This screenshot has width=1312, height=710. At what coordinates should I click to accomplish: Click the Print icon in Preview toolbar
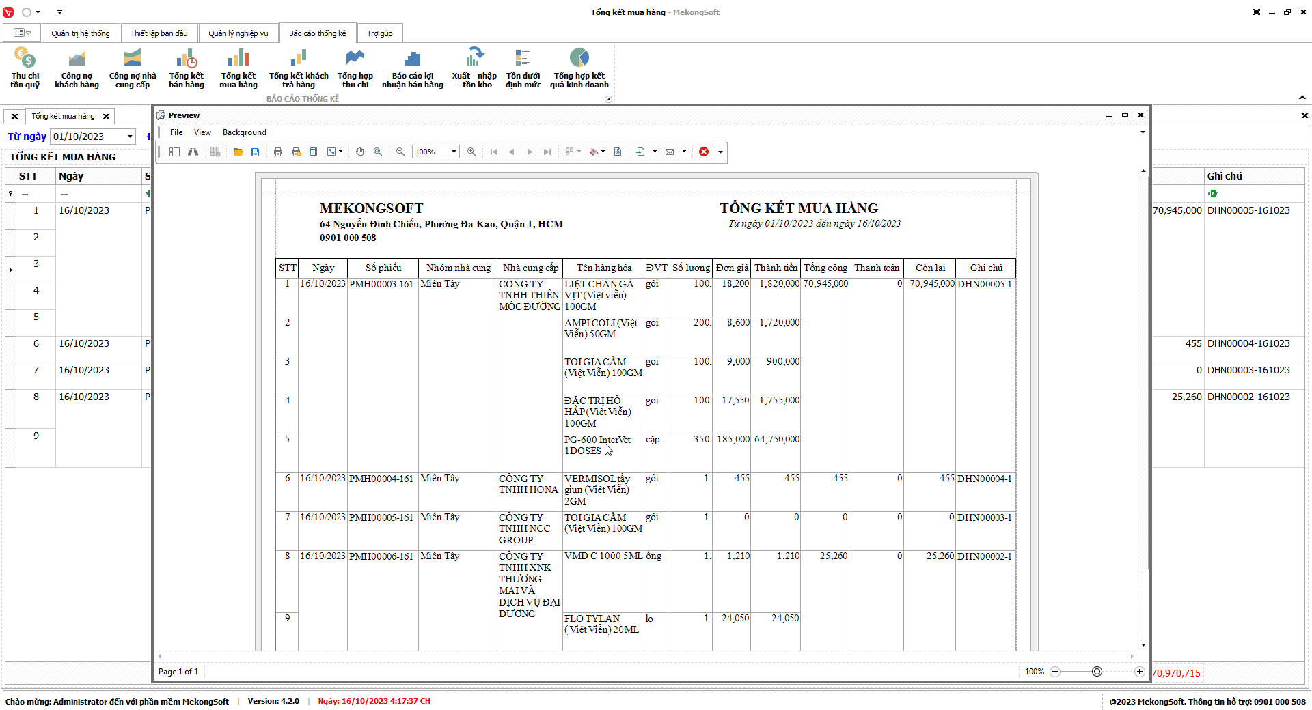[x=278, y=152]
